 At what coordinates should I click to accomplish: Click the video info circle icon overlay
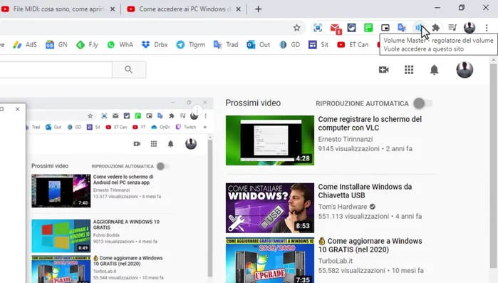(x=197, y=110)
